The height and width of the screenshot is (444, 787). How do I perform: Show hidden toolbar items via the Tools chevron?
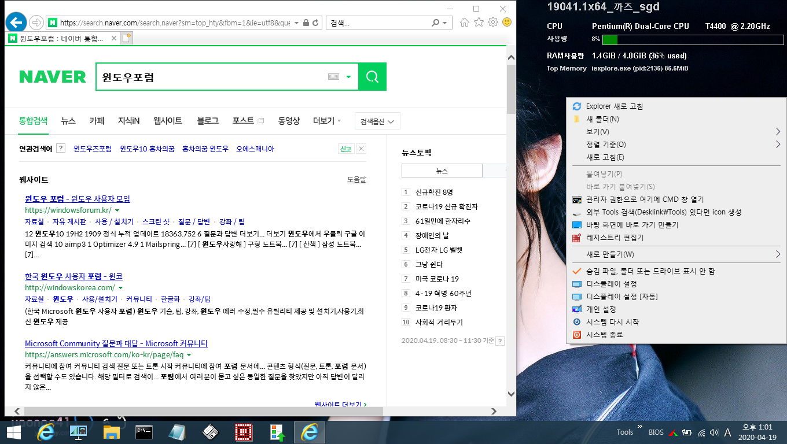(x=639, y=427)
